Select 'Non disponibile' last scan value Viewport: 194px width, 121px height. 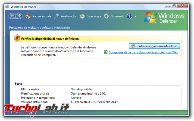click(x=81, y=89)
